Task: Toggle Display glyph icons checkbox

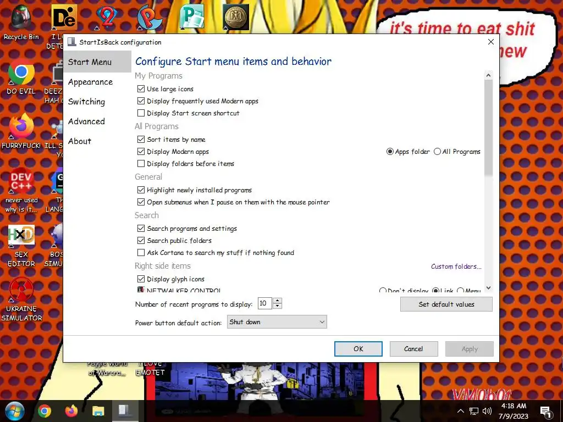Action: point(141,279)
